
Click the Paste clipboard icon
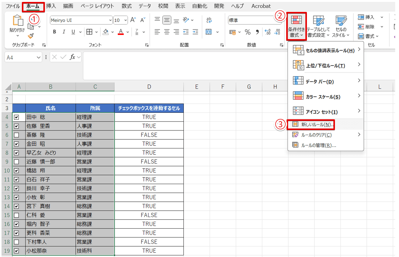point(18,20)
